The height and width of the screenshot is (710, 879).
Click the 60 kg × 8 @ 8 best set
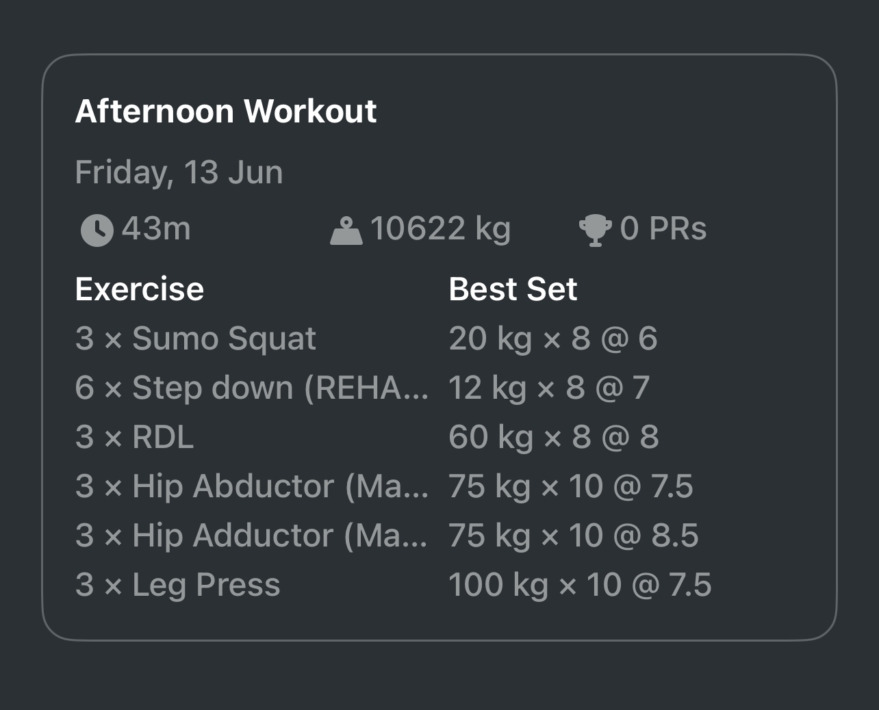coord(553,437)
